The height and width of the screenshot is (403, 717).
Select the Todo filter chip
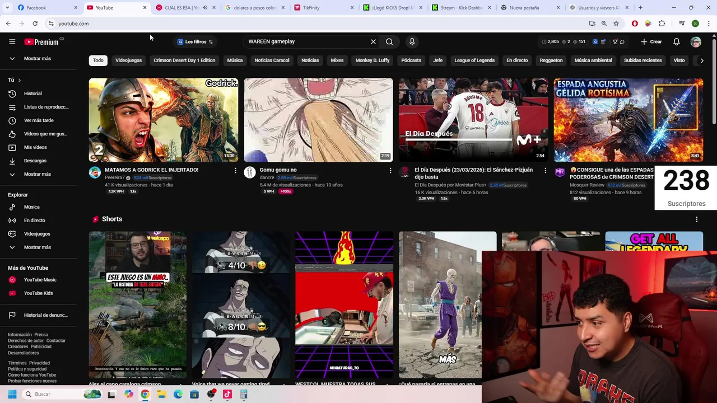coord(98,60)
